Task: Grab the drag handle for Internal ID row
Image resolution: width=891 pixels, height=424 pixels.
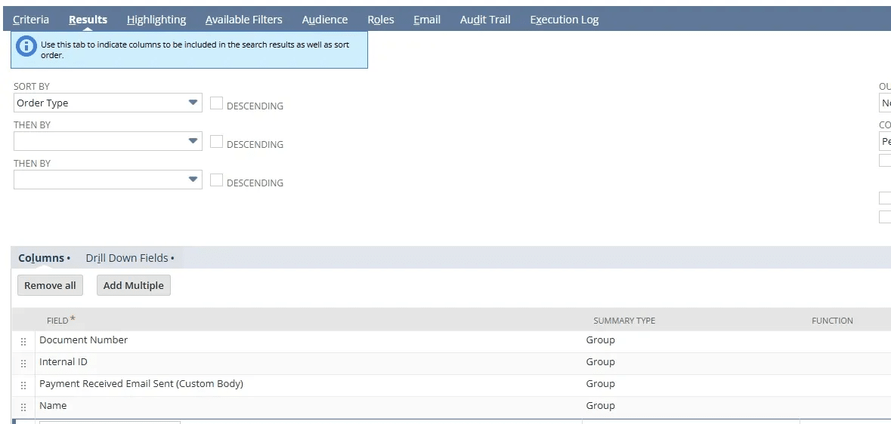Action: [x=23, y=363]
